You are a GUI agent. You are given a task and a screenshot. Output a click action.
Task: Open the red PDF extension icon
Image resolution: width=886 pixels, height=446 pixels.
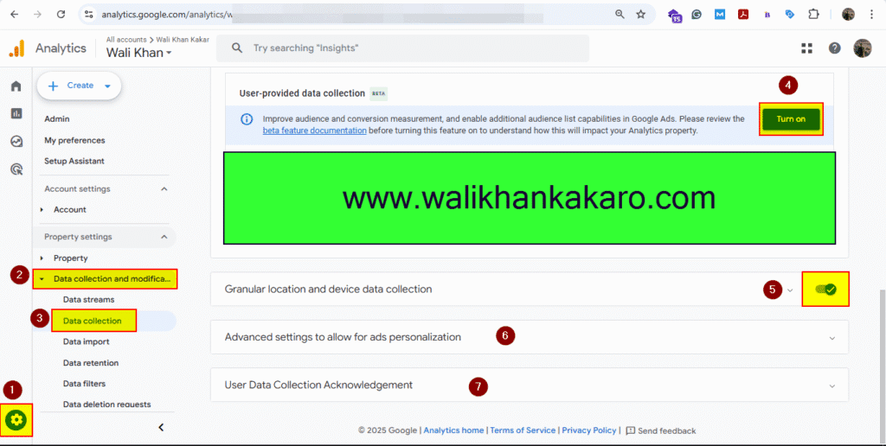point(743,15)
